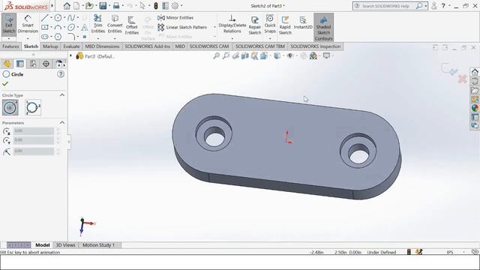Select the center-point Circle type

[10, 107]
